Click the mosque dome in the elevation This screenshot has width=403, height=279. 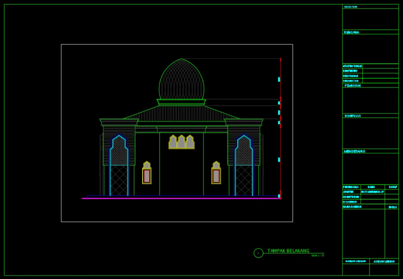(182, 79)
